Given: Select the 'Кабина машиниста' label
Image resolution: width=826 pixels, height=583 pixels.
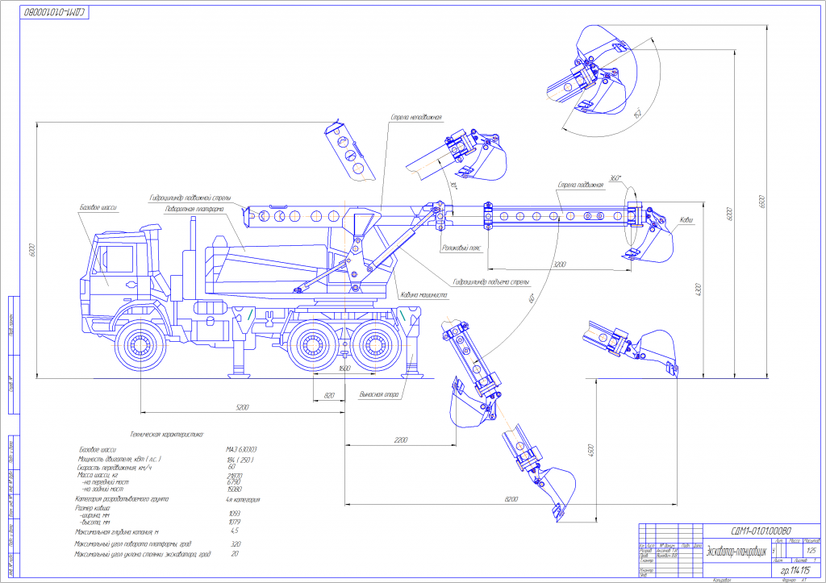Looking at the screenshot, I should click(x=424, y=295).
